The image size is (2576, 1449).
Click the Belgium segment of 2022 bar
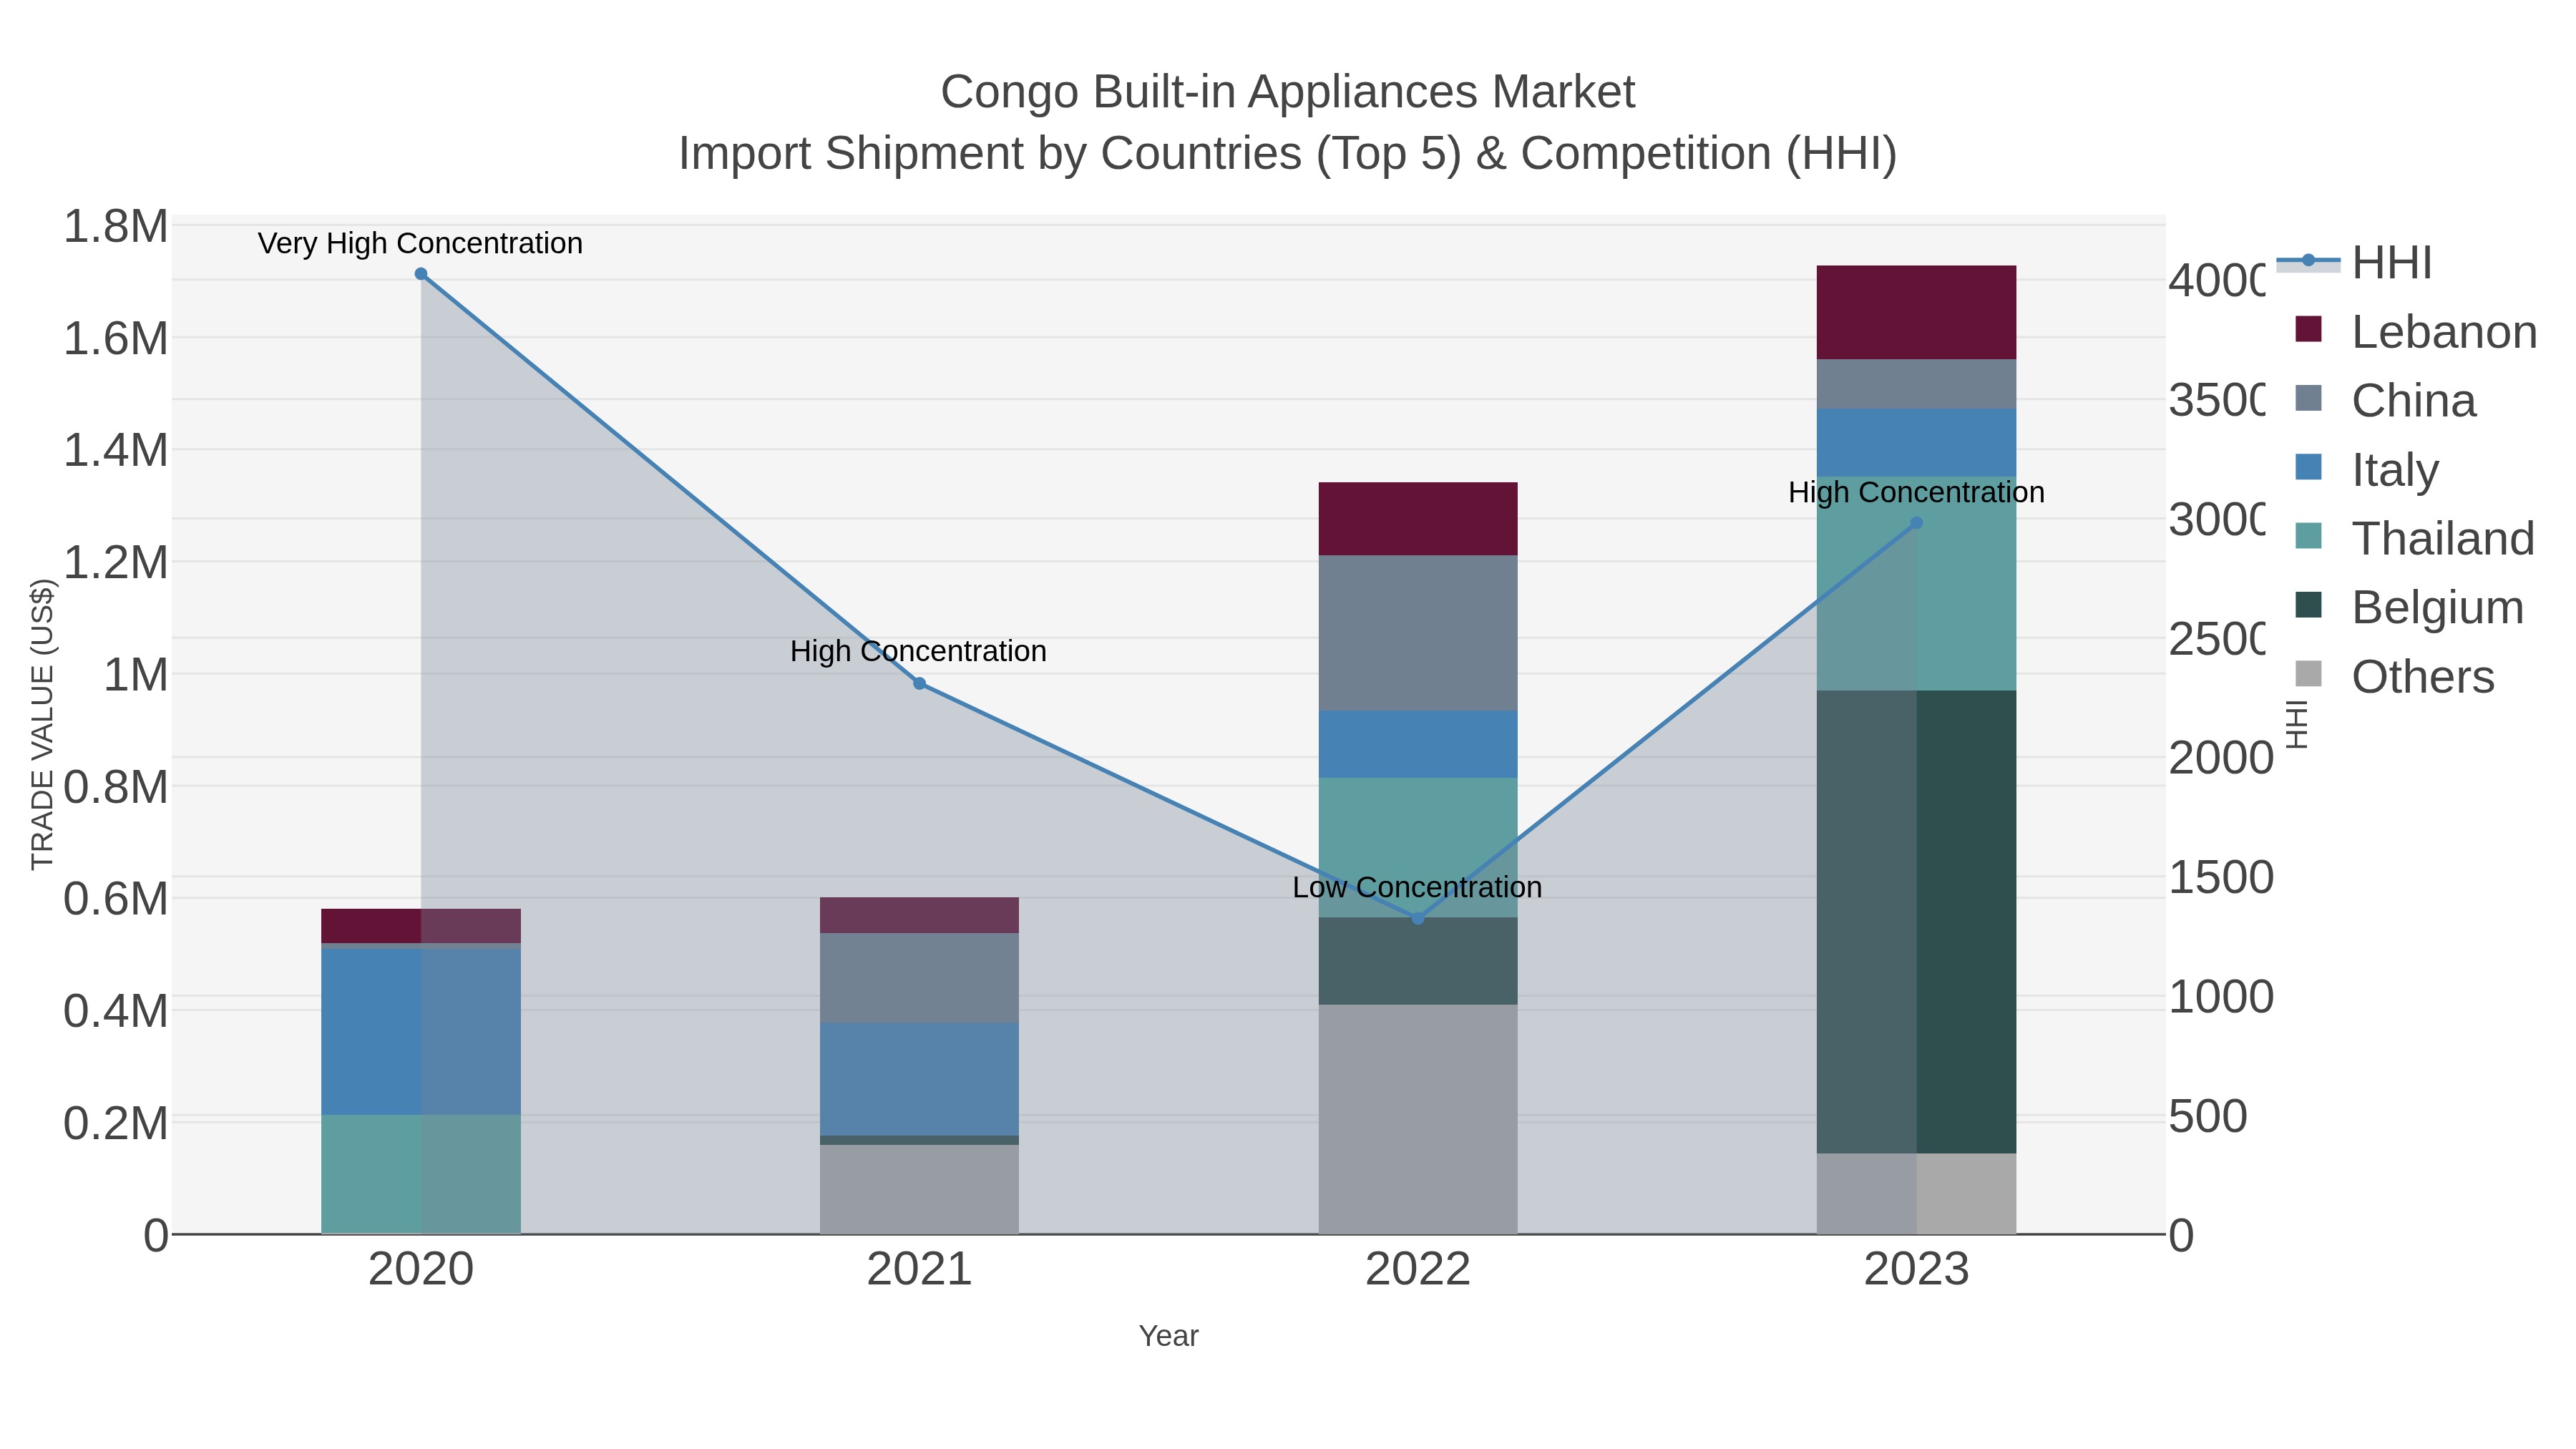1418,961
